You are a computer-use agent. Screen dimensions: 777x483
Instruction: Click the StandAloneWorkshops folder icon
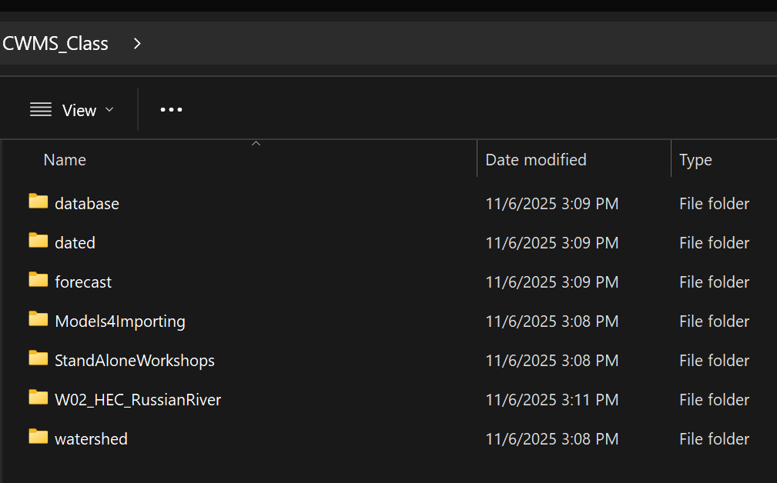pyautogui.click(x=39, y=358)
